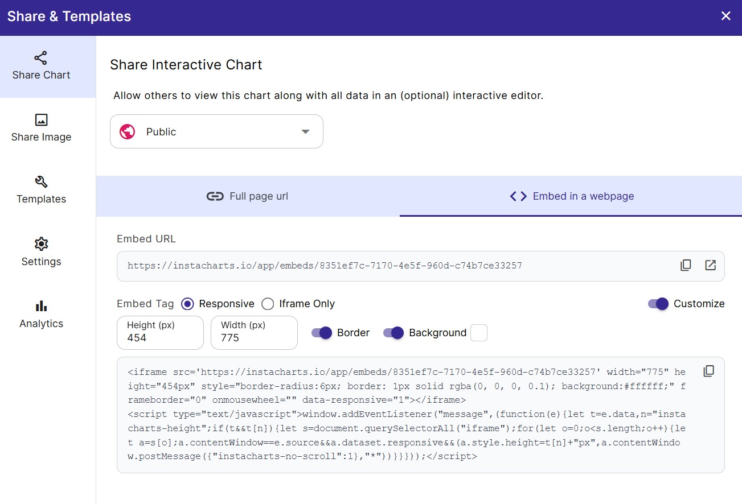The width and height of the screenshot is (742, 504).
Task: Click the "Embed Tag" label
Action: 145,304
